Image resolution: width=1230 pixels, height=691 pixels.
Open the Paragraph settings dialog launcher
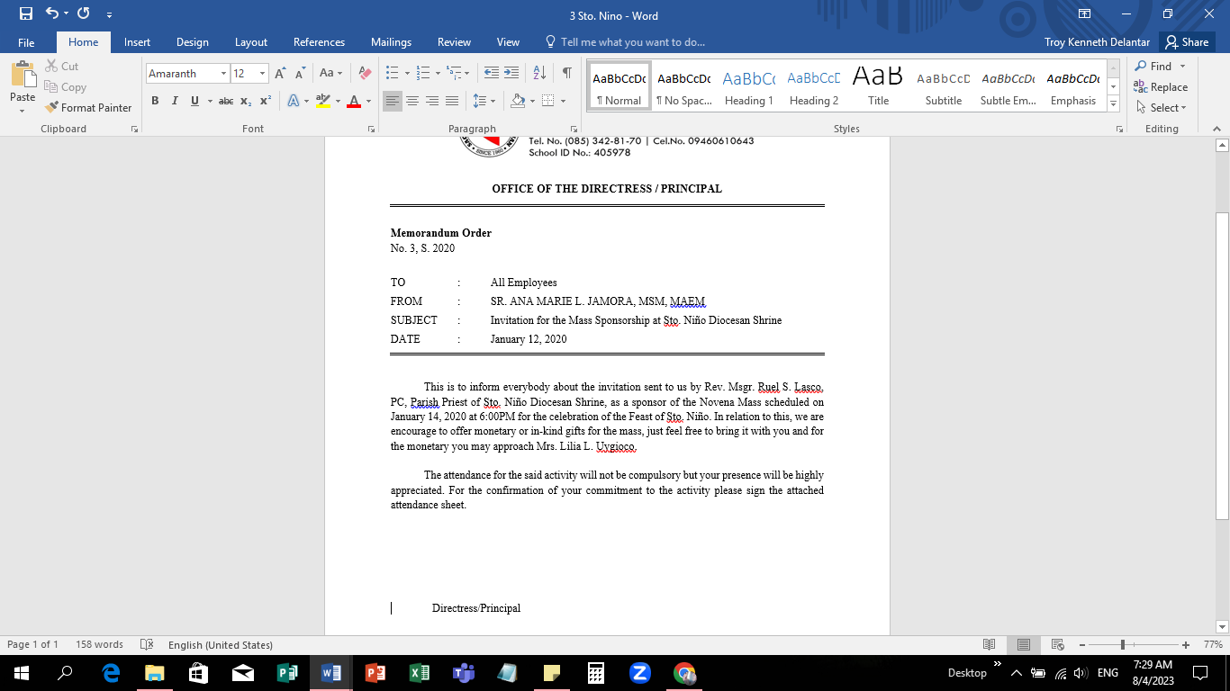tap(574, 130)
